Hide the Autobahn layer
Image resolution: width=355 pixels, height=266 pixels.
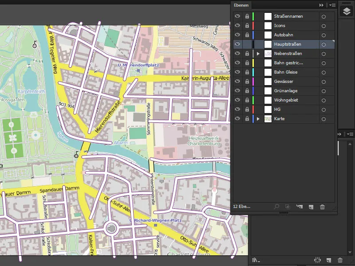tap(237, 35)
